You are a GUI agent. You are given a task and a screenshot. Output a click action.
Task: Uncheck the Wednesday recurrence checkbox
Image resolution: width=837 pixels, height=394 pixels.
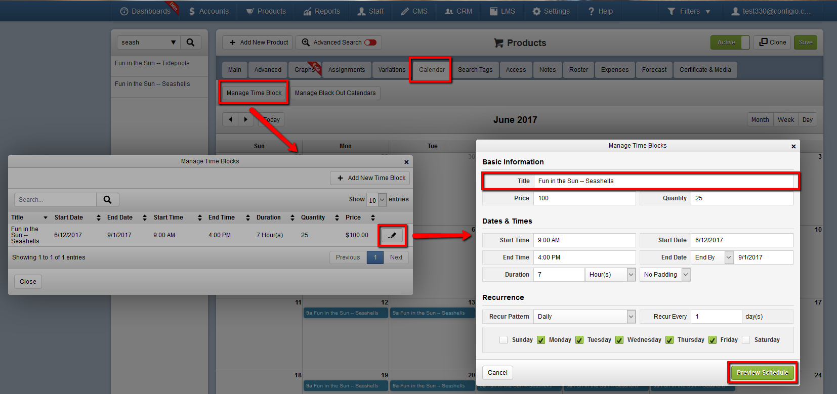pyautogui.click(x=619, y=340)
